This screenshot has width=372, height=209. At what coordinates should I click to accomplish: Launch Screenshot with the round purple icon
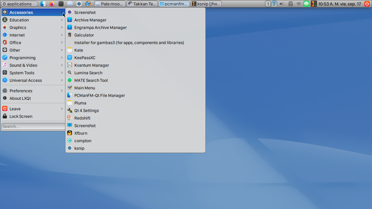(135, 12)
